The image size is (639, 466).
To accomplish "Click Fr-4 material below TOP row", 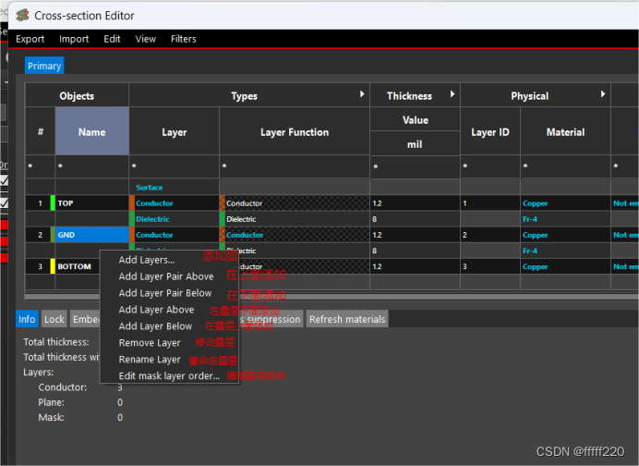I will 566,219.
